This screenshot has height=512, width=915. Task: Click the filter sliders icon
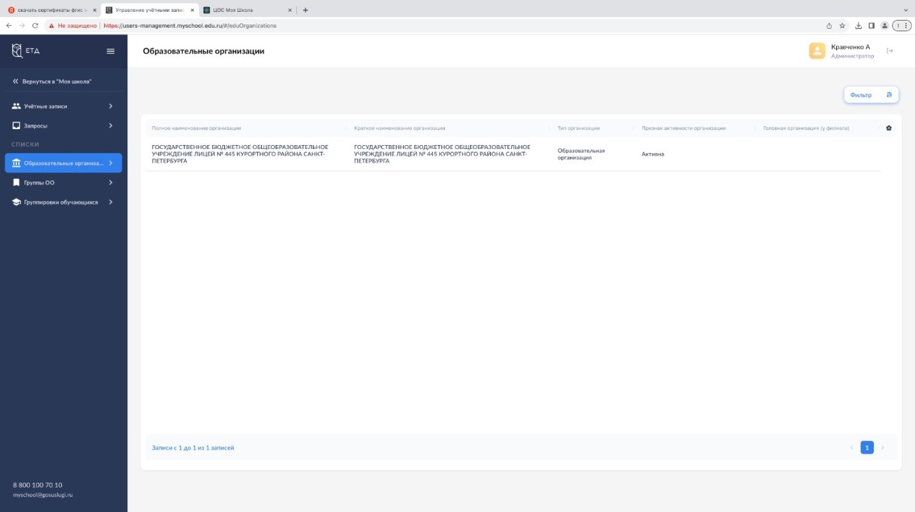pos(889,95)
